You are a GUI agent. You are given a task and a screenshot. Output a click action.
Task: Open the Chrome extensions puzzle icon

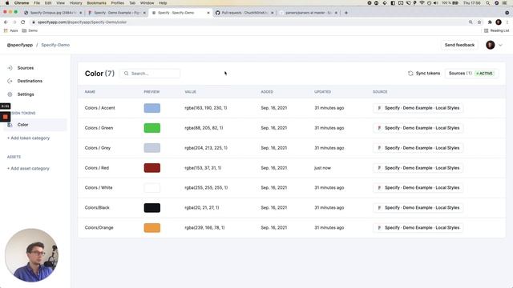490,22
